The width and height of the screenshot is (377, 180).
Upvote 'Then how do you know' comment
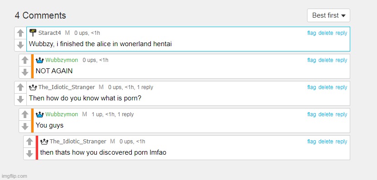(20, 87)
